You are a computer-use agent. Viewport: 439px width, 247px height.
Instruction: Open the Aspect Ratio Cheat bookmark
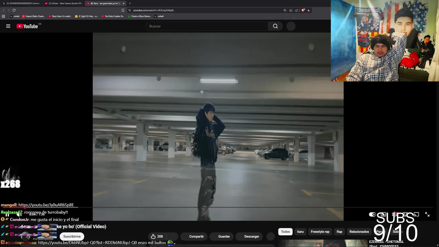[33, 16]
